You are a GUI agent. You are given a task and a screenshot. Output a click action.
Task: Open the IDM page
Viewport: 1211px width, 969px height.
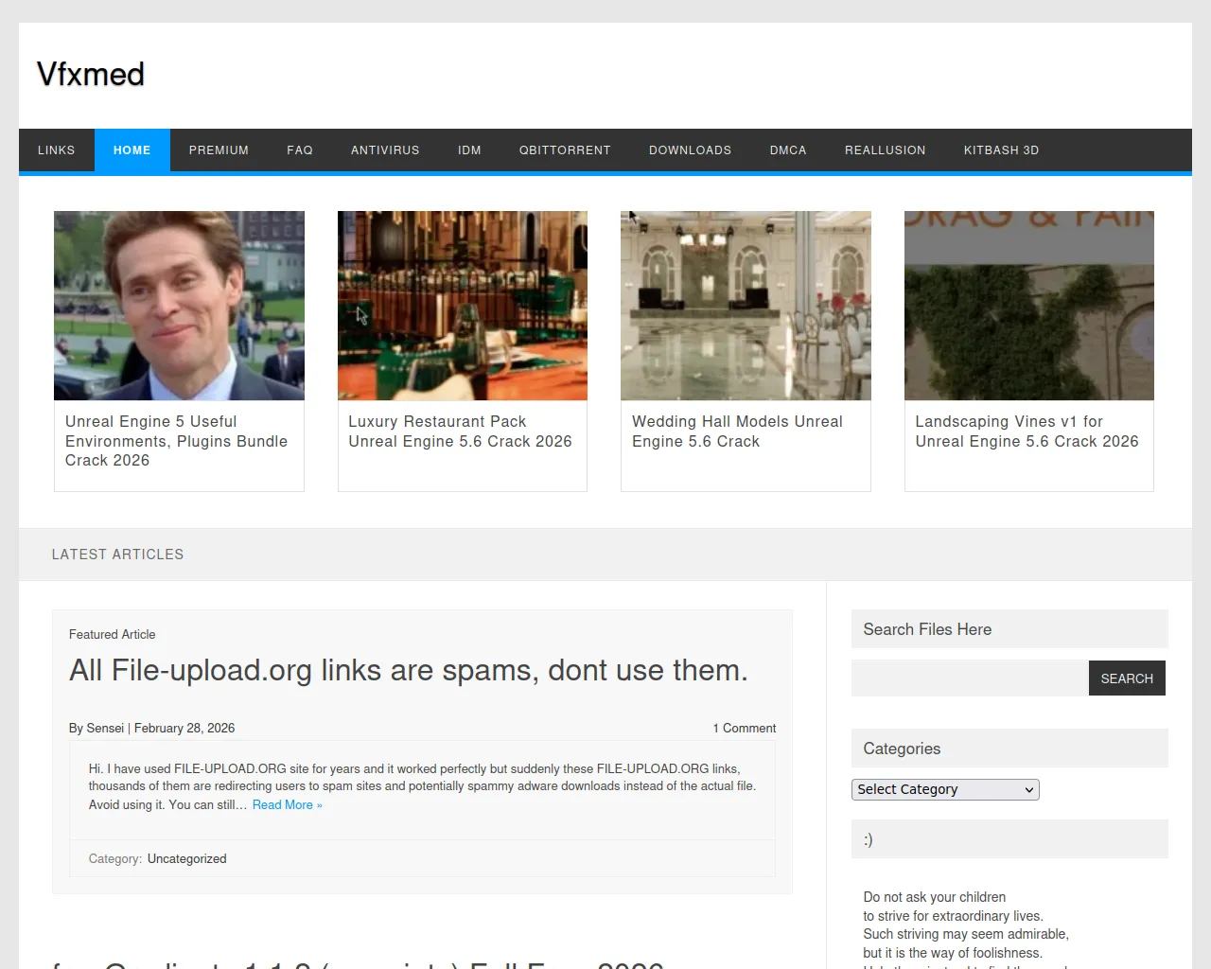[469, 150]
